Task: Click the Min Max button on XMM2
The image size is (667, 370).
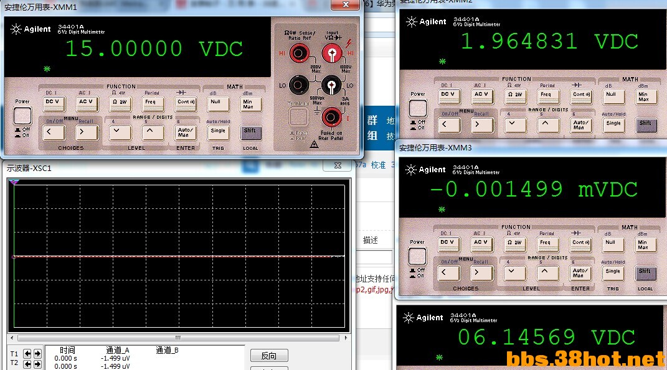Action: [646, 96]
